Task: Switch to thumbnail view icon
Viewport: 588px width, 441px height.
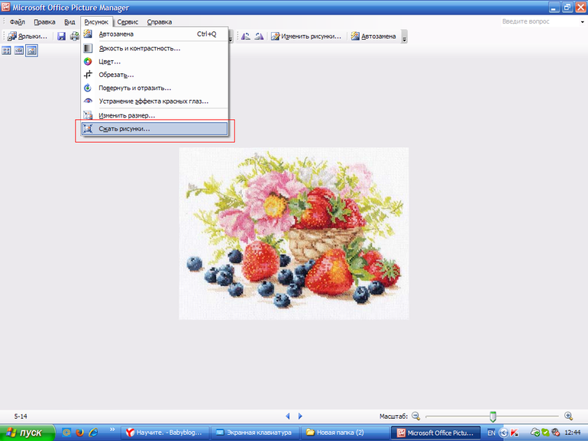Action: coord(7,50)
